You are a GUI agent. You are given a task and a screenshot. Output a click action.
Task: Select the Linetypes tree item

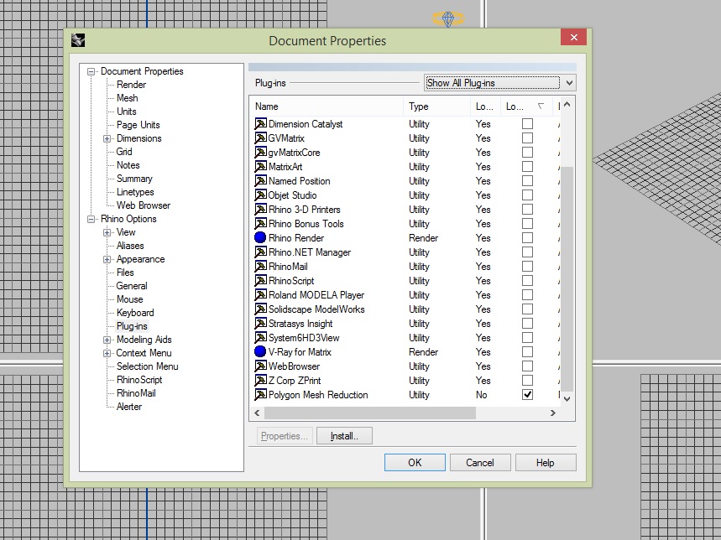tap(135, 192)
